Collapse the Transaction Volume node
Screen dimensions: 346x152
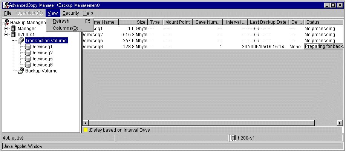click(x=14, y=41)
